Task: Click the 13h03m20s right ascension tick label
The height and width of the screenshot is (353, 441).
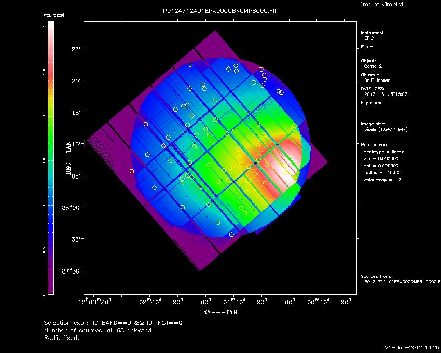Action: click(x=94, y=302)
